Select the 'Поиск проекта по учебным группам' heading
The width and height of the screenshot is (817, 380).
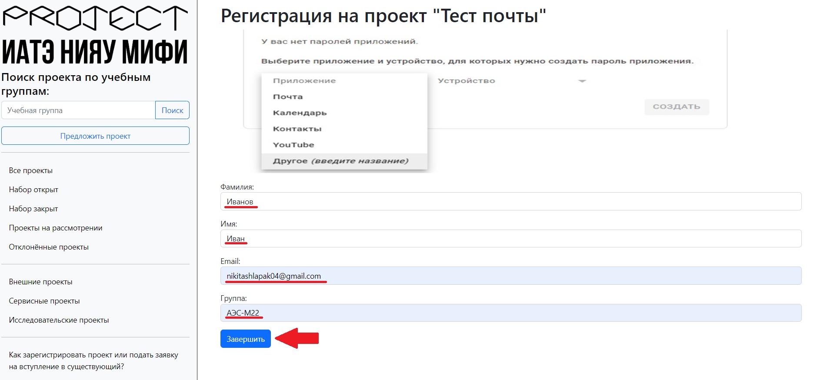point(76,84)
